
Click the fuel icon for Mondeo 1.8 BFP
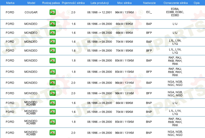coord(52,72)
